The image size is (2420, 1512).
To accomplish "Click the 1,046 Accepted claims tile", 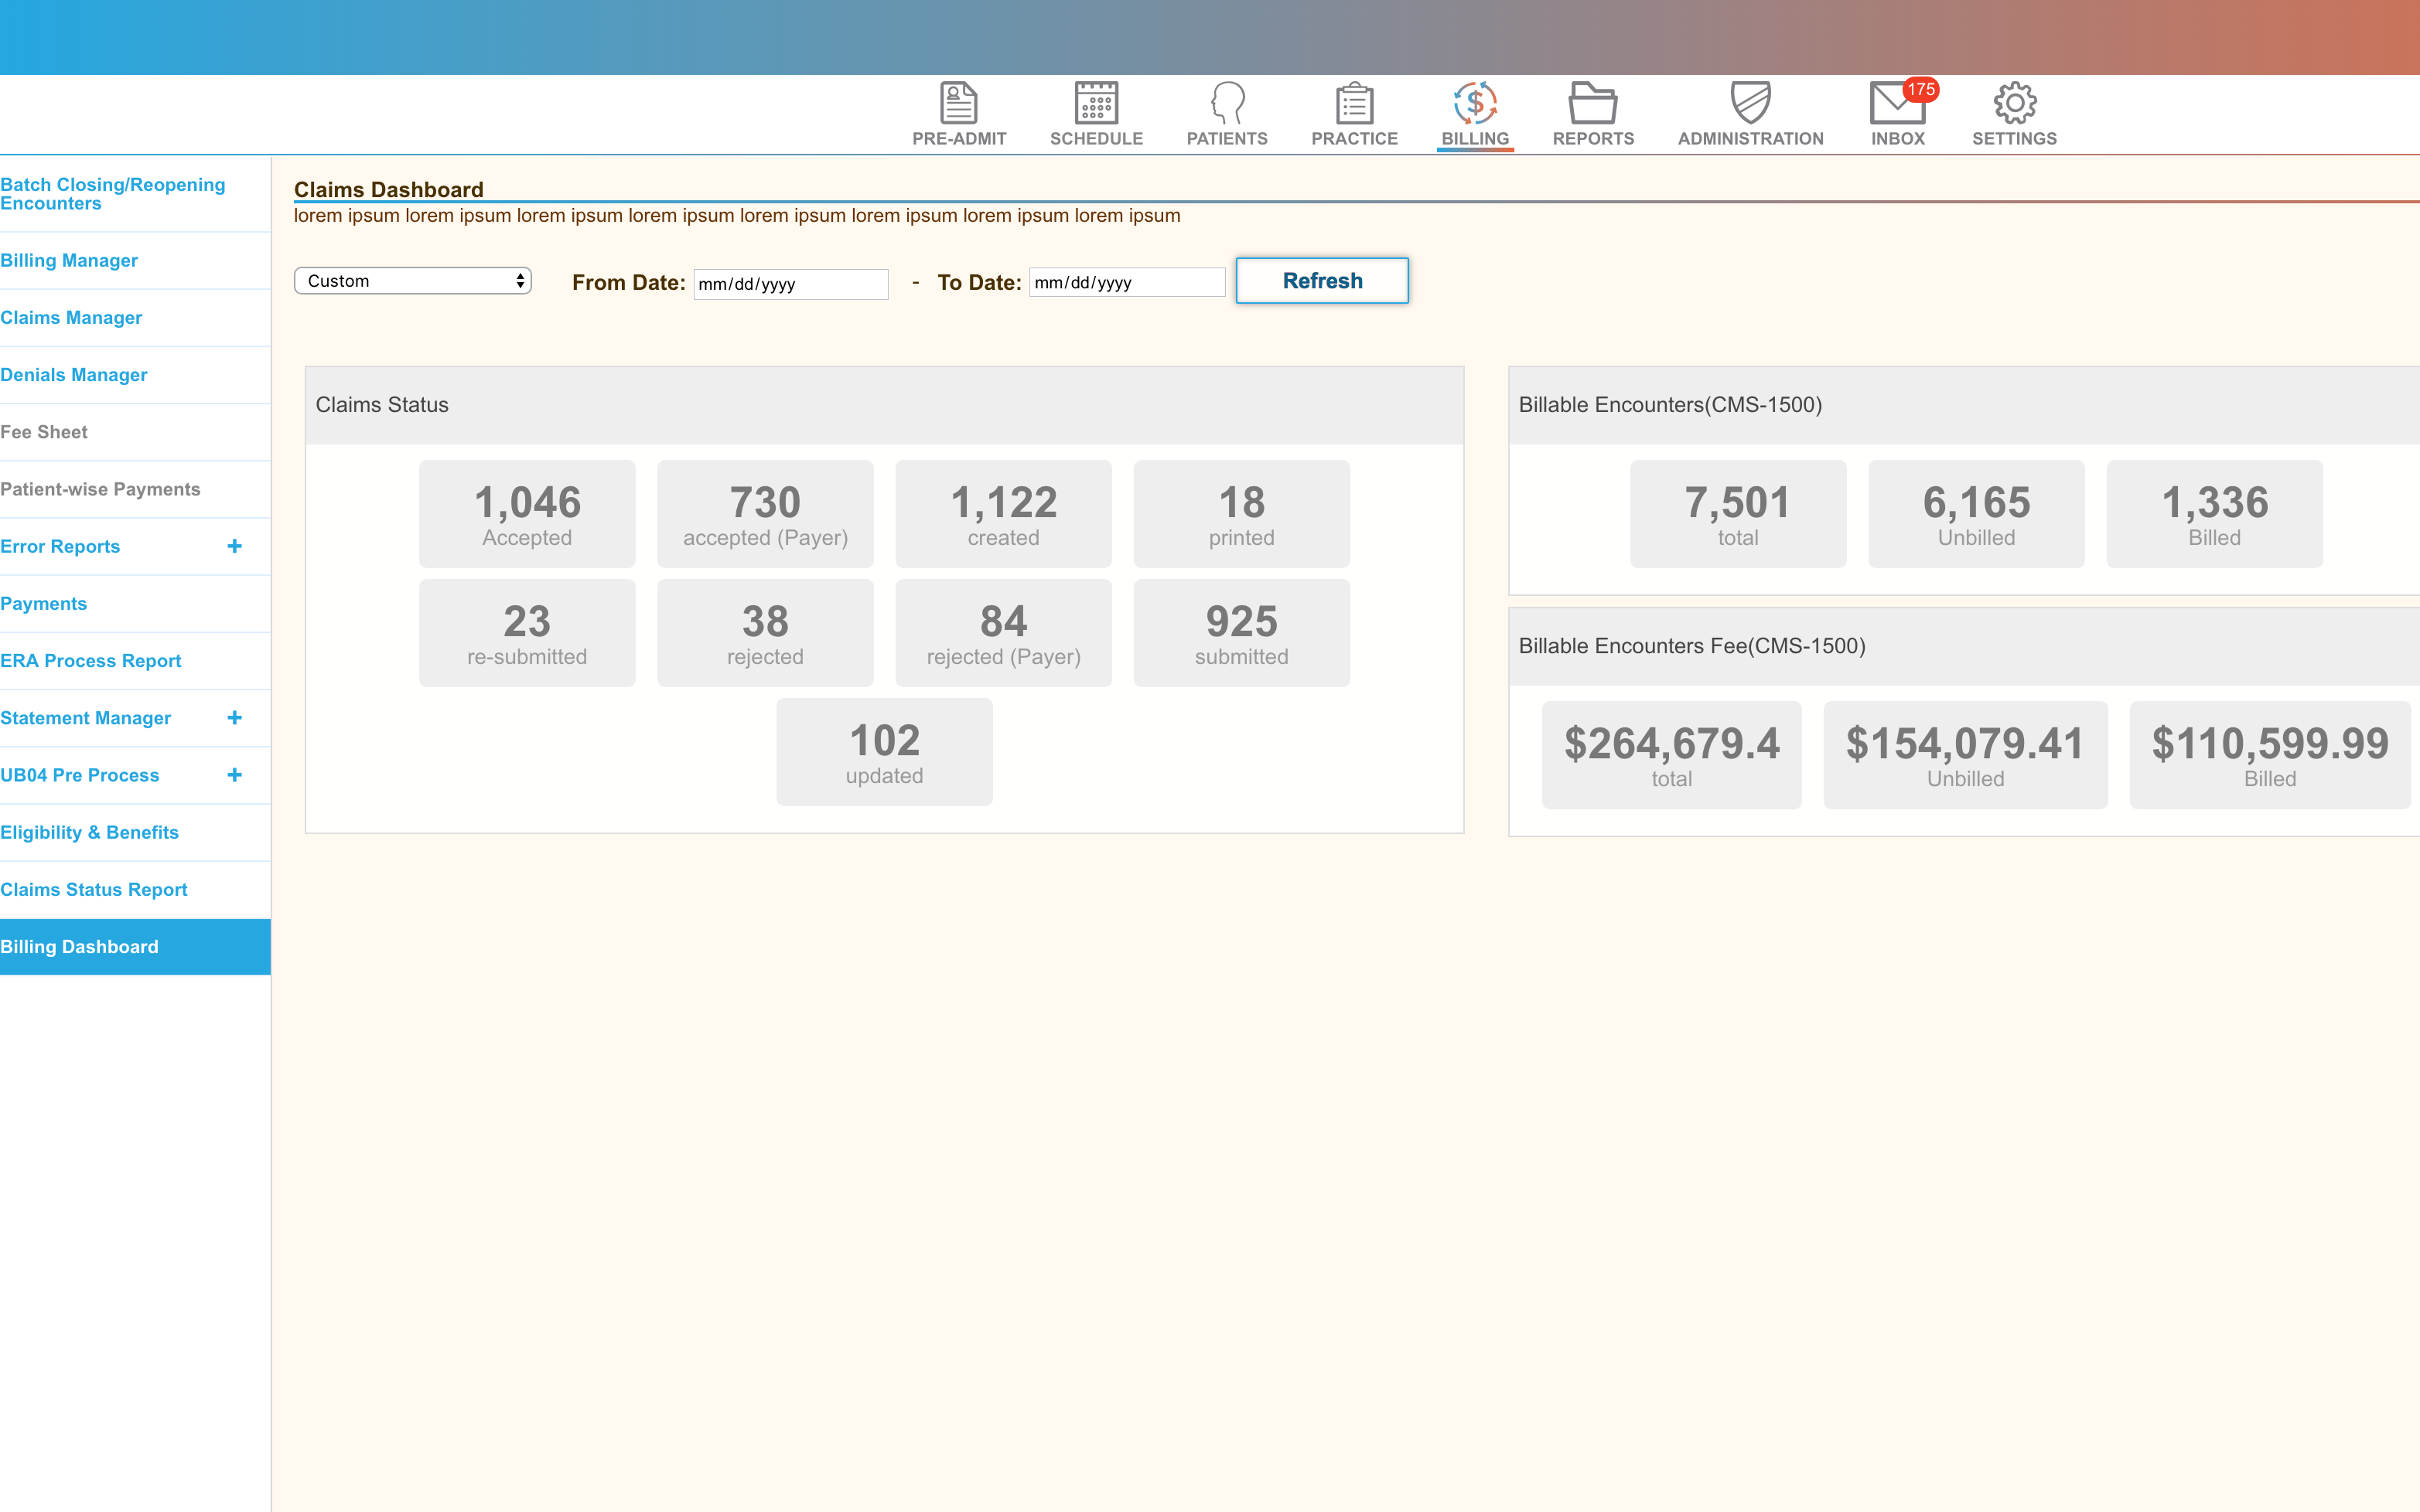I will click(x=526, y=514).
